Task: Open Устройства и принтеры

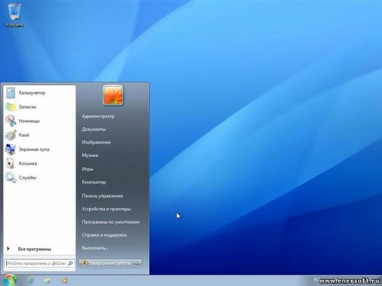Action: [x=106, y=209]
